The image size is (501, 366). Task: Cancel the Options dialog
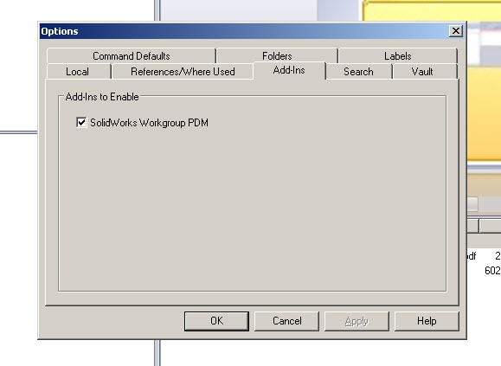[x=287, y=321]
